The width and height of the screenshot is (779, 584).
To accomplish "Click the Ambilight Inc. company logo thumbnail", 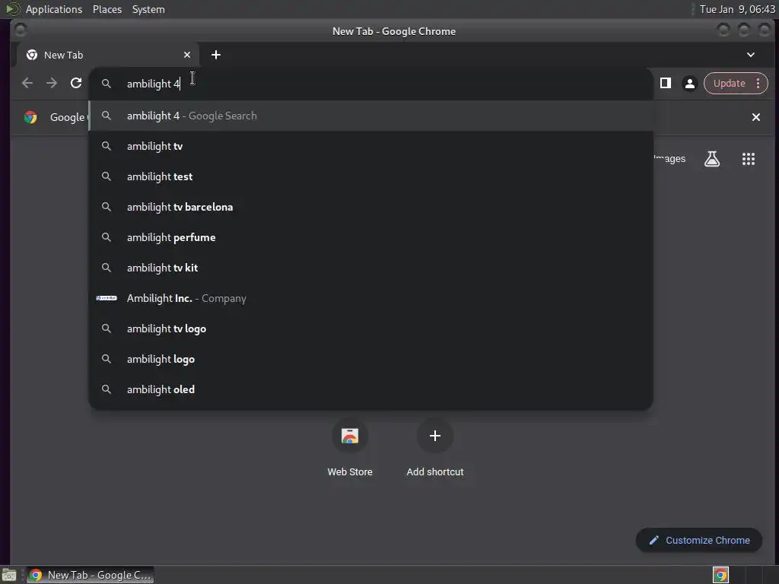I will pos(107,298).
